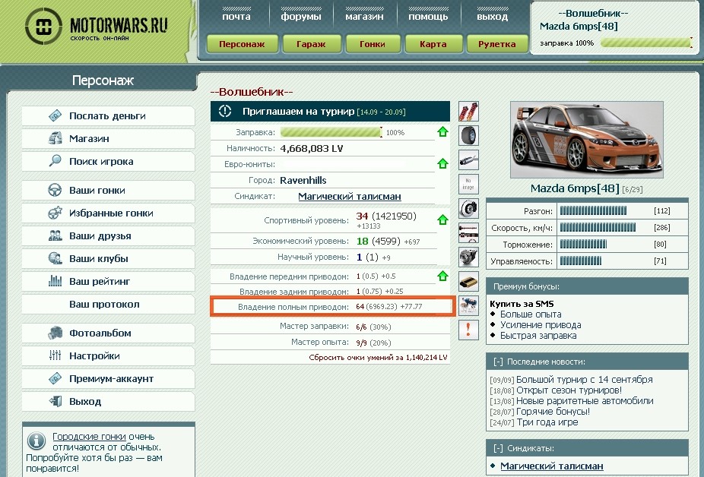Click the shop icon next to Магазин
Image resolution: width=704 pixels, height=477 pixels.
(x=55, y=138)
